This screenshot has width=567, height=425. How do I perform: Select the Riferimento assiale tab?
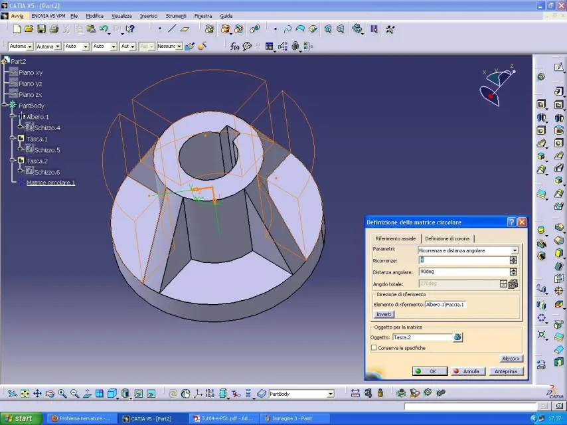(396, 238)
